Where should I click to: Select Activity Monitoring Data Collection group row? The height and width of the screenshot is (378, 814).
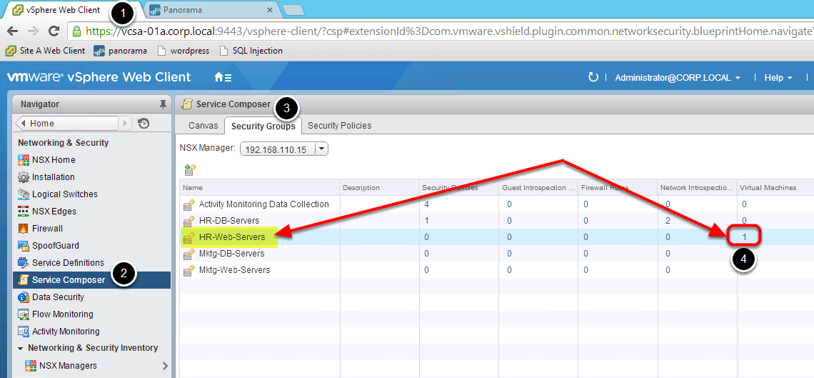pos(497,204)
